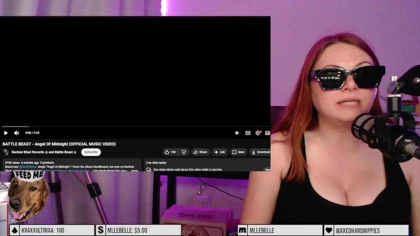Like the video with thumbs up

[171, 152]
